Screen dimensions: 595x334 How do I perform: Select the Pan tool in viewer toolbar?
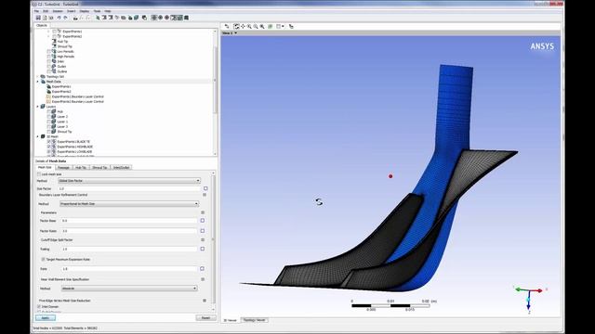[243, 26]
